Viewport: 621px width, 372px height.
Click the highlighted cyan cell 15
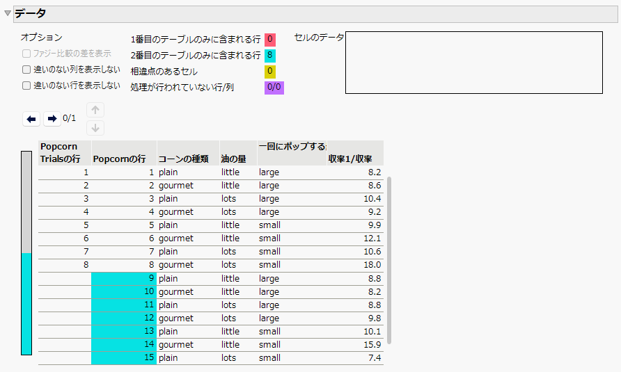click(x=124, y=358)
